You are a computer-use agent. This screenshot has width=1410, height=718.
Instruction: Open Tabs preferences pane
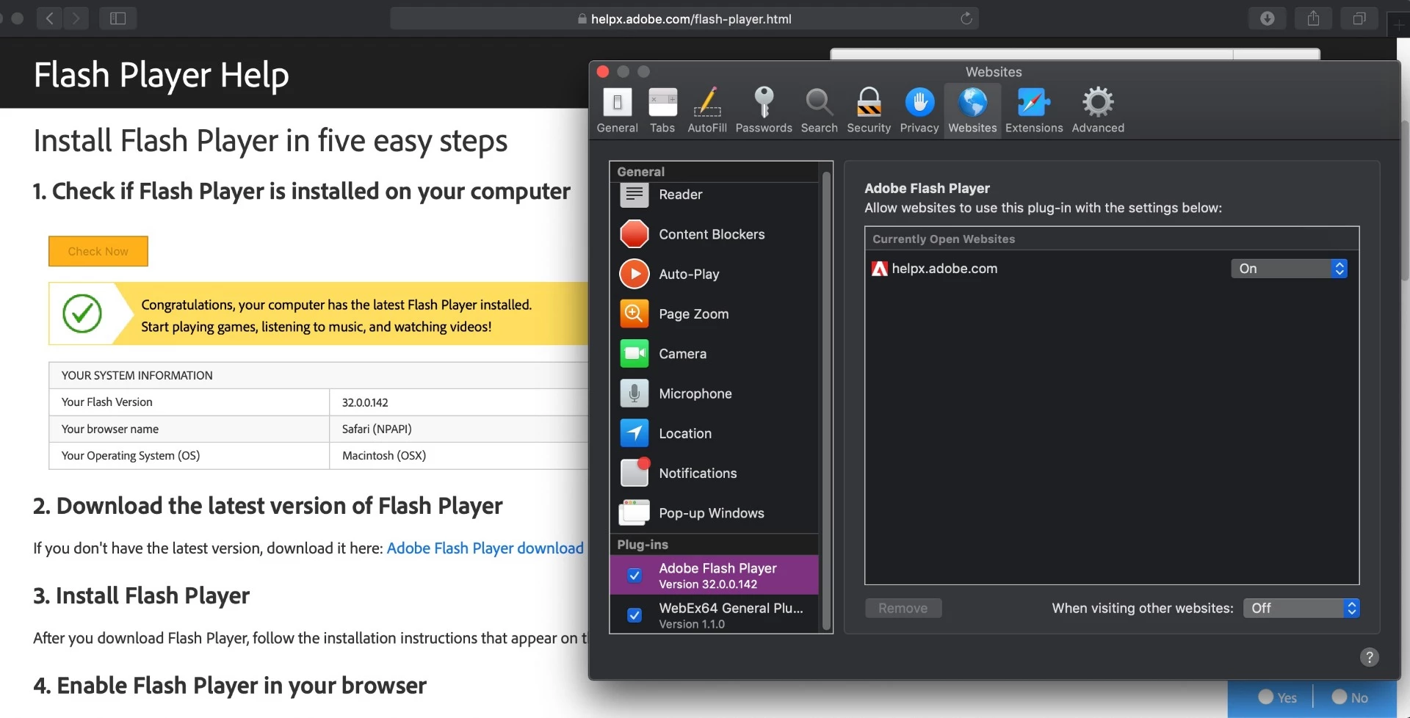[x=662, y=111]
